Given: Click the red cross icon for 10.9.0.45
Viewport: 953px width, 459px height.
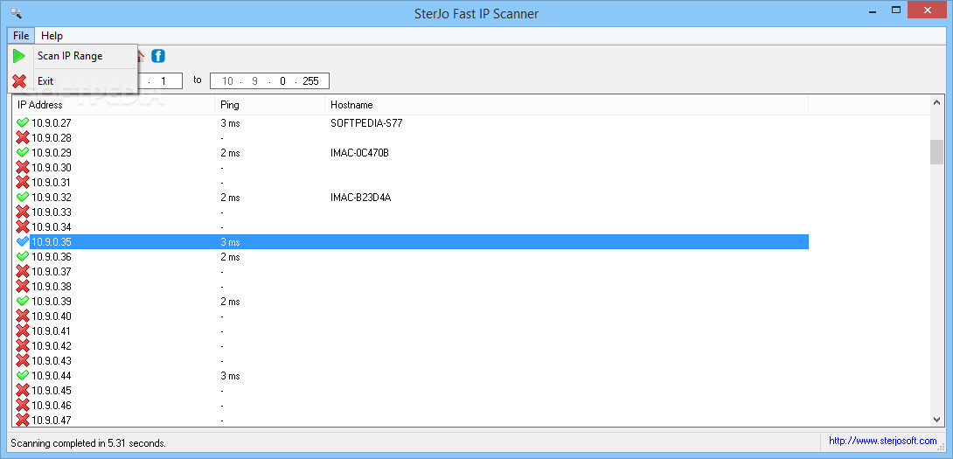Looking at the screenshot, I should pyautogui.click(x=23, y=390).
